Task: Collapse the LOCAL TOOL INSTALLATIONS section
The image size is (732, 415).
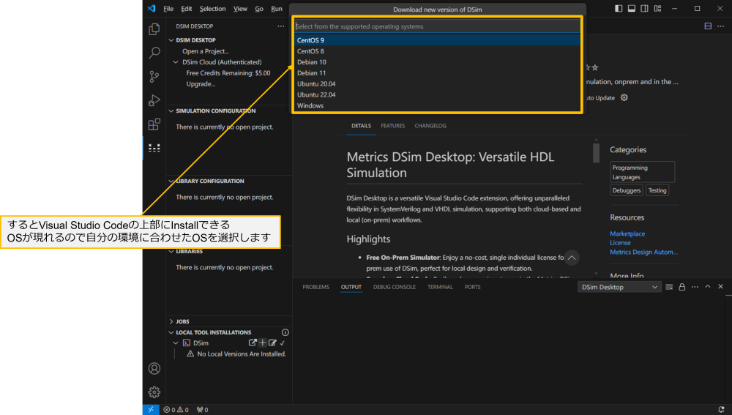Action: 171,332
